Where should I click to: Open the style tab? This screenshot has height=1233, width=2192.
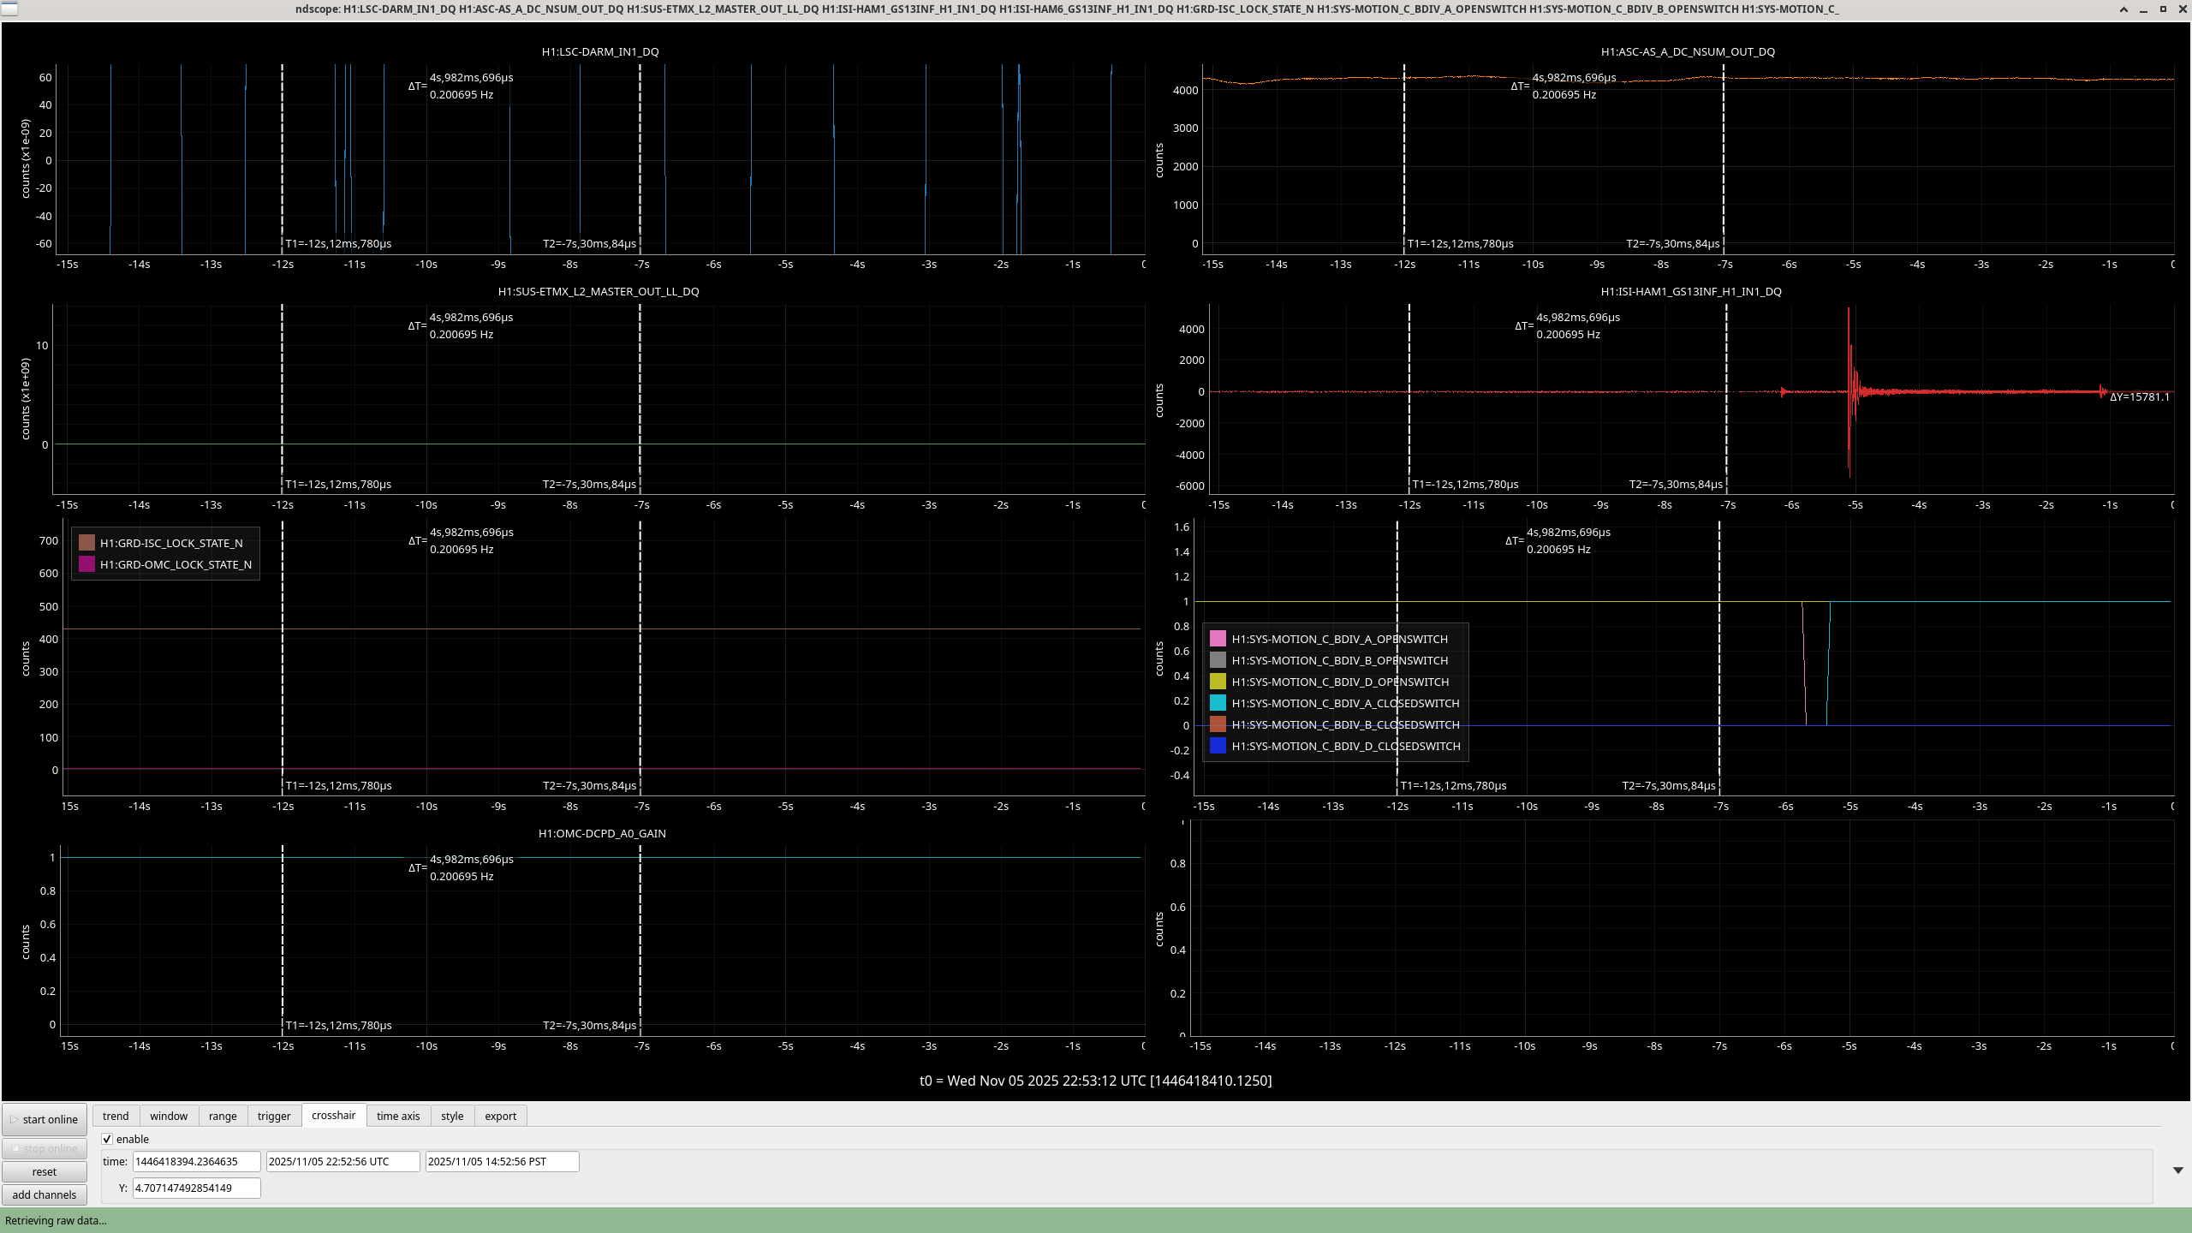point(452,1116)
